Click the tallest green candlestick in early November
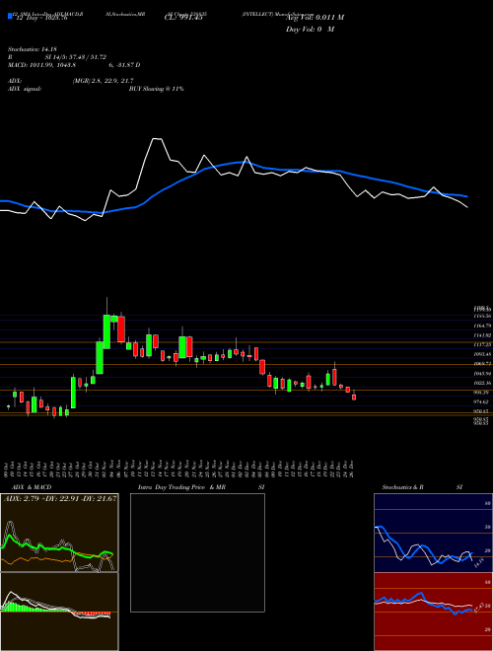The image size is (493, 651). click(x=106, y=331)
